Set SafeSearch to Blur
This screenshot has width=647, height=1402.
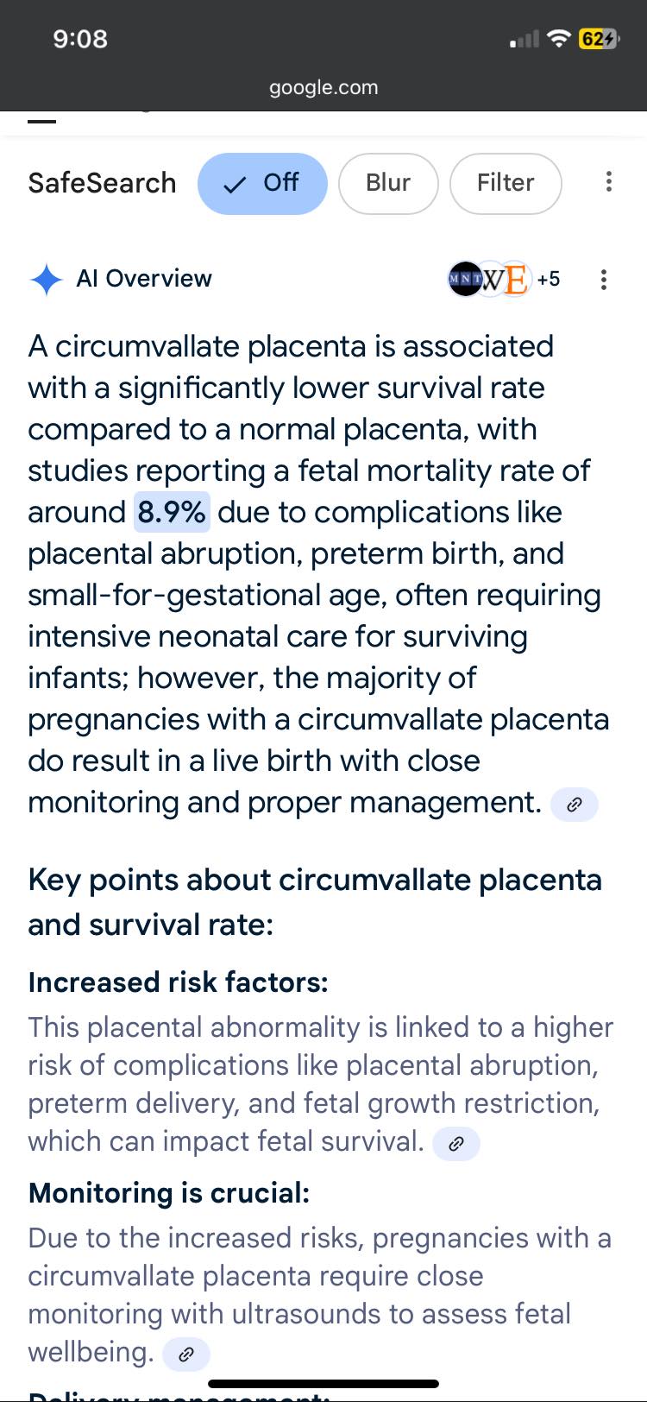pos(388,183)
